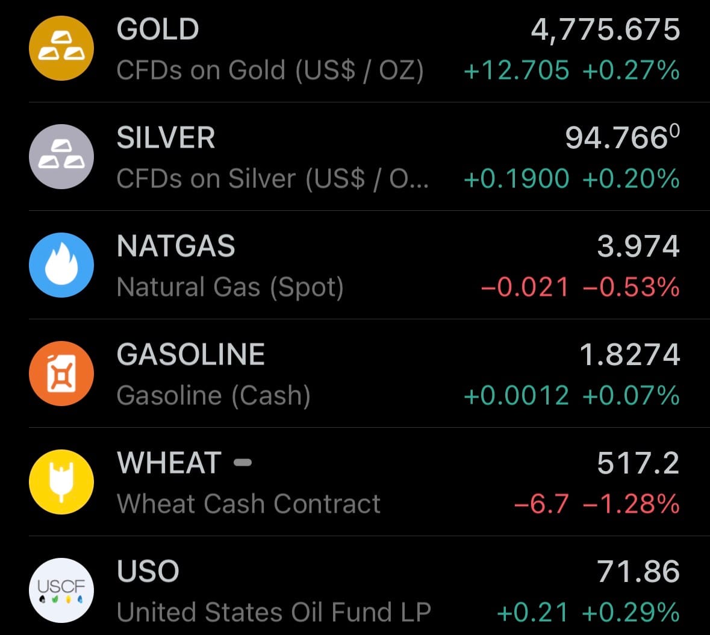Image resolution: width=710 pixels, height=635 pixels.
Task: Select United States Oil Fund LP description
Action: click(274, 612)
